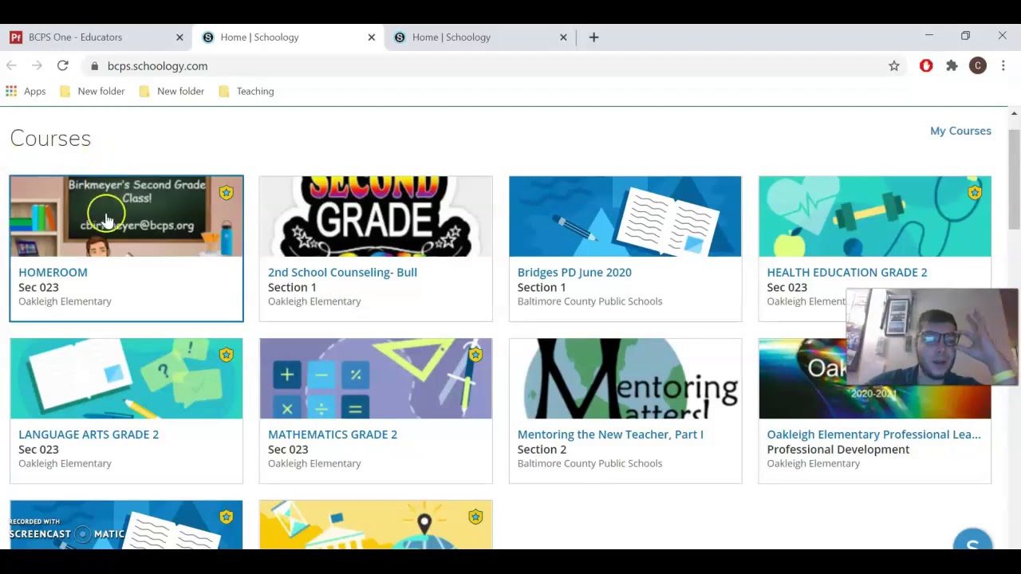Click the My Courses link

tap(960, 131)
